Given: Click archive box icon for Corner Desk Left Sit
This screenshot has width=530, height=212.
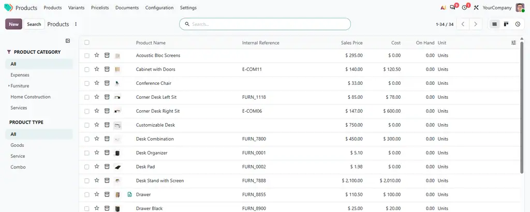Looking at the screenshot, I should [x=107, y=97].
